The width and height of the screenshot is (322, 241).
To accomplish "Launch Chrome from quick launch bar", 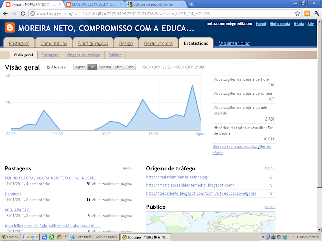I will 59,237.
